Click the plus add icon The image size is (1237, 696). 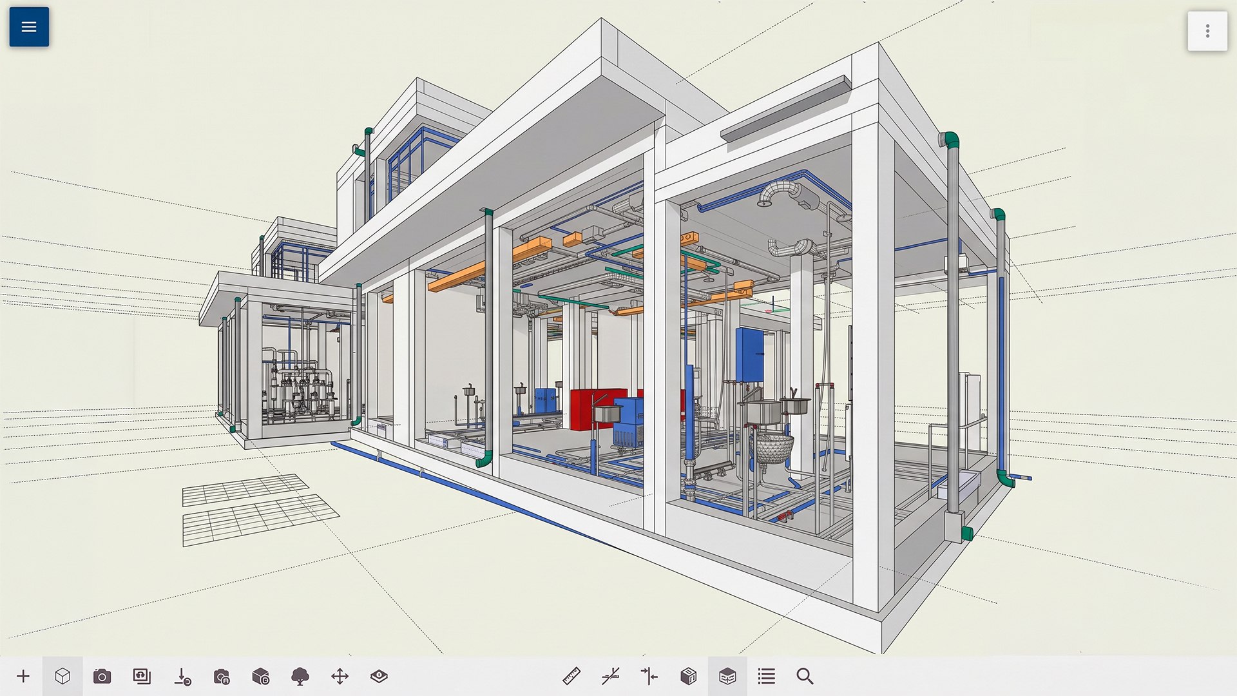click(x=23, y=676)
